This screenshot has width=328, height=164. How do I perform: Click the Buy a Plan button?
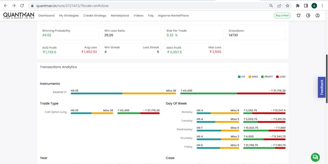click(x=282, y=16)
